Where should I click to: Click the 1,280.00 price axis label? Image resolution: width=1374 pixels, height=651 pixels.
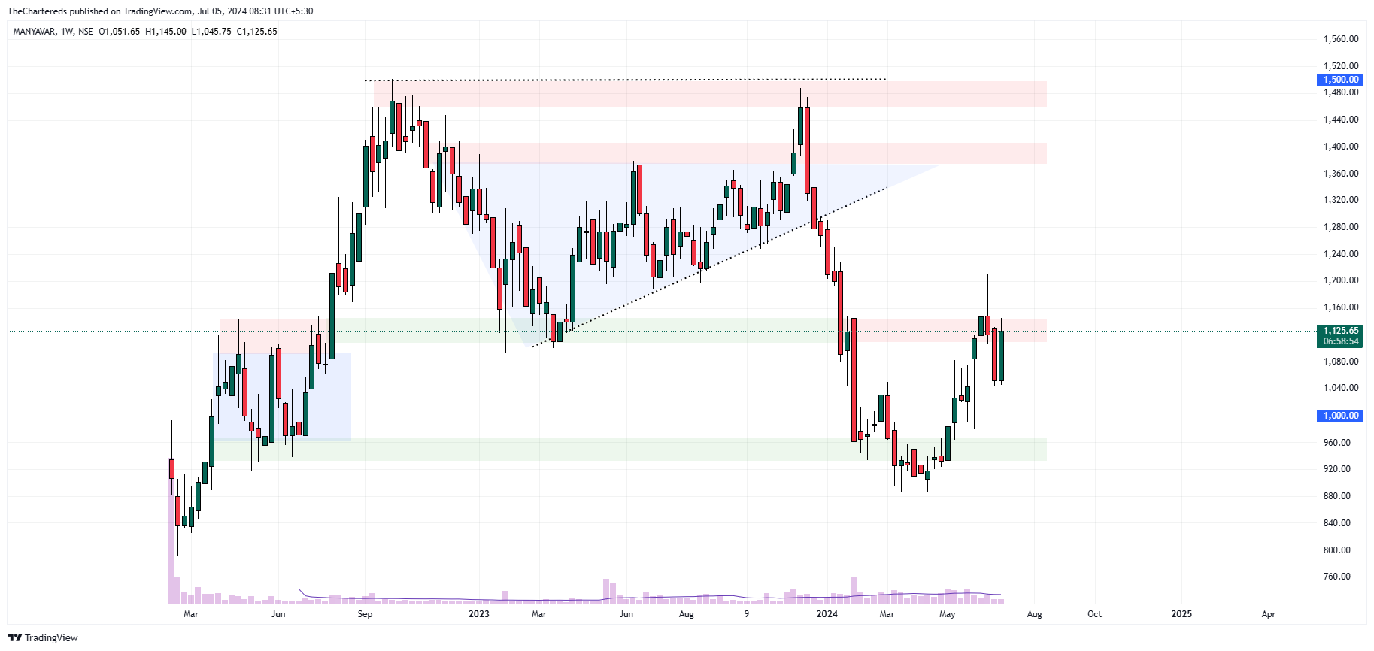click(1341, 227)
